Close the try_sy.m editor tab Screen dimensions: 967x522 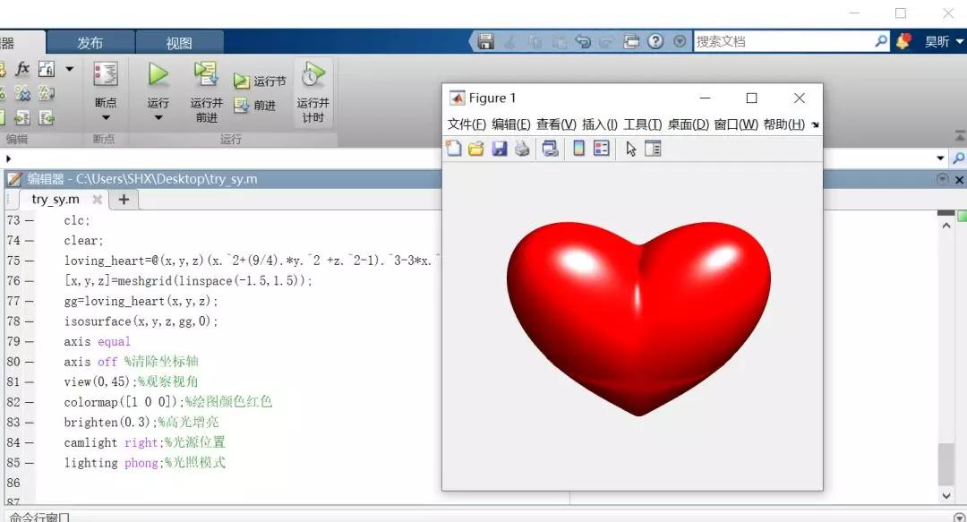pos(98,199)
